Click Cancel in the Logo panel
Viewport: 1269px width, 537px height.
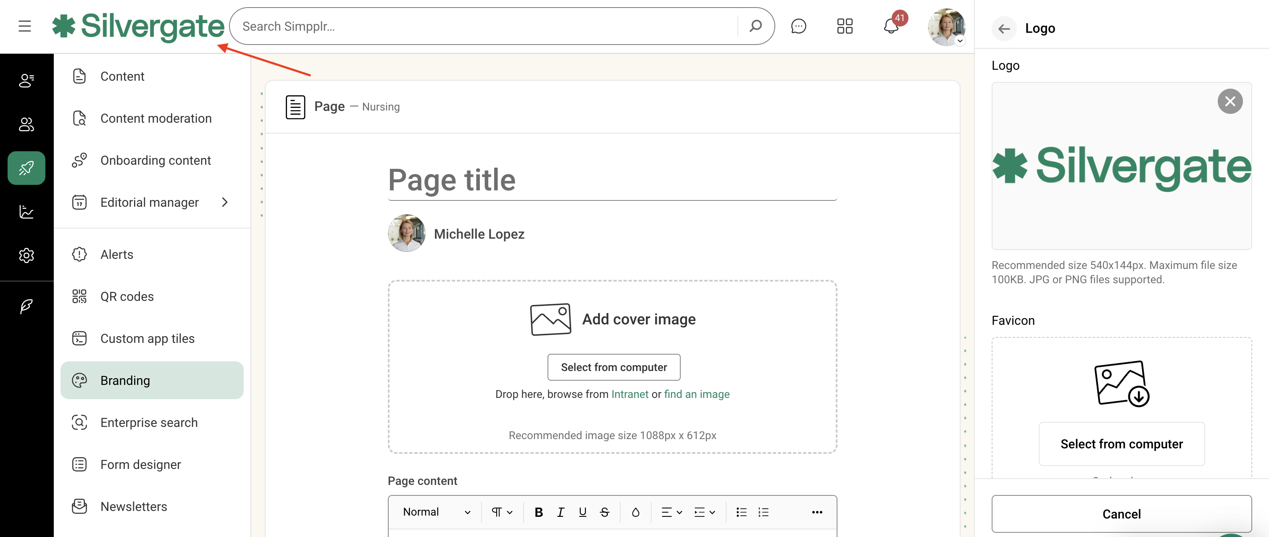[x=1121, y=514]
